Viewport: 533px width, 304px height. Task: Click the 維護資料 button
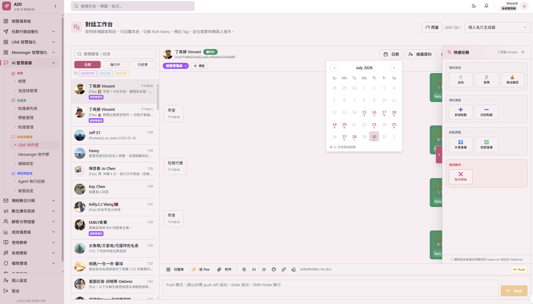coord(420,54)
